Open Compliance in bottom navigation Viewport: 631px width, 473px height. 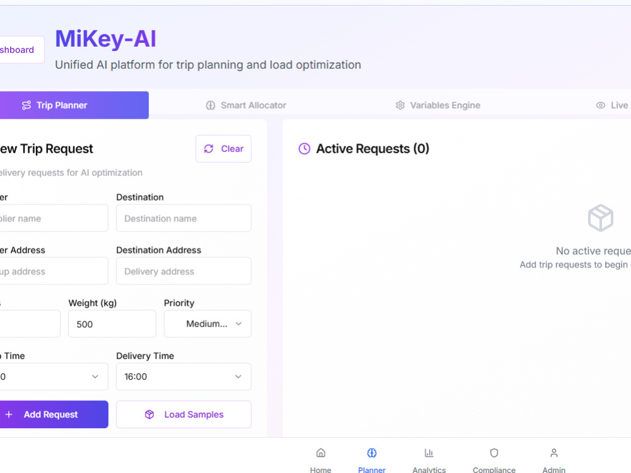[x=494, y=460]
